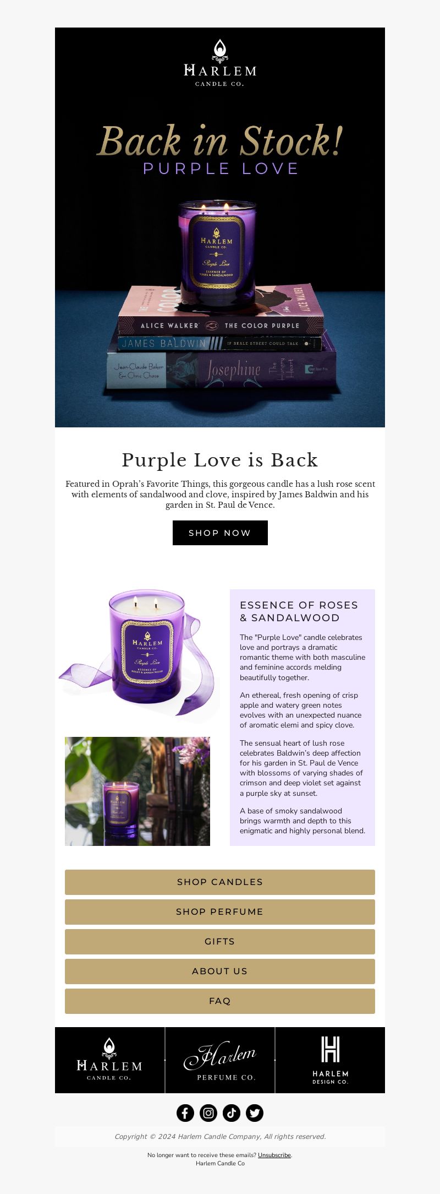Open the Facebook social icon

click(185, 1113)
